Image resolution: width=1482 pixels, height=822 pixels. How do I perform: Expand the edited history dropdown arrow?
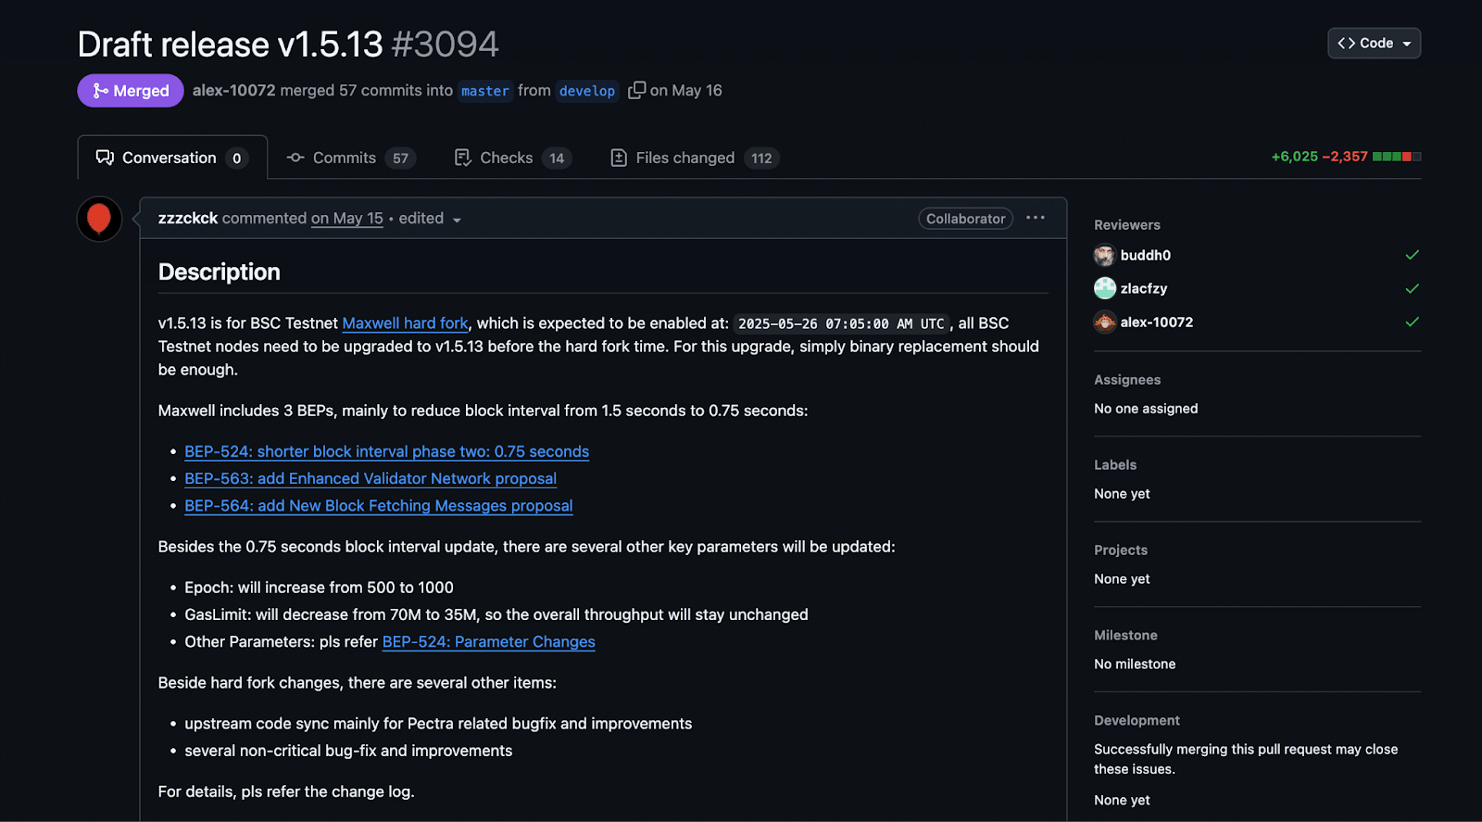tap(457, 220)
